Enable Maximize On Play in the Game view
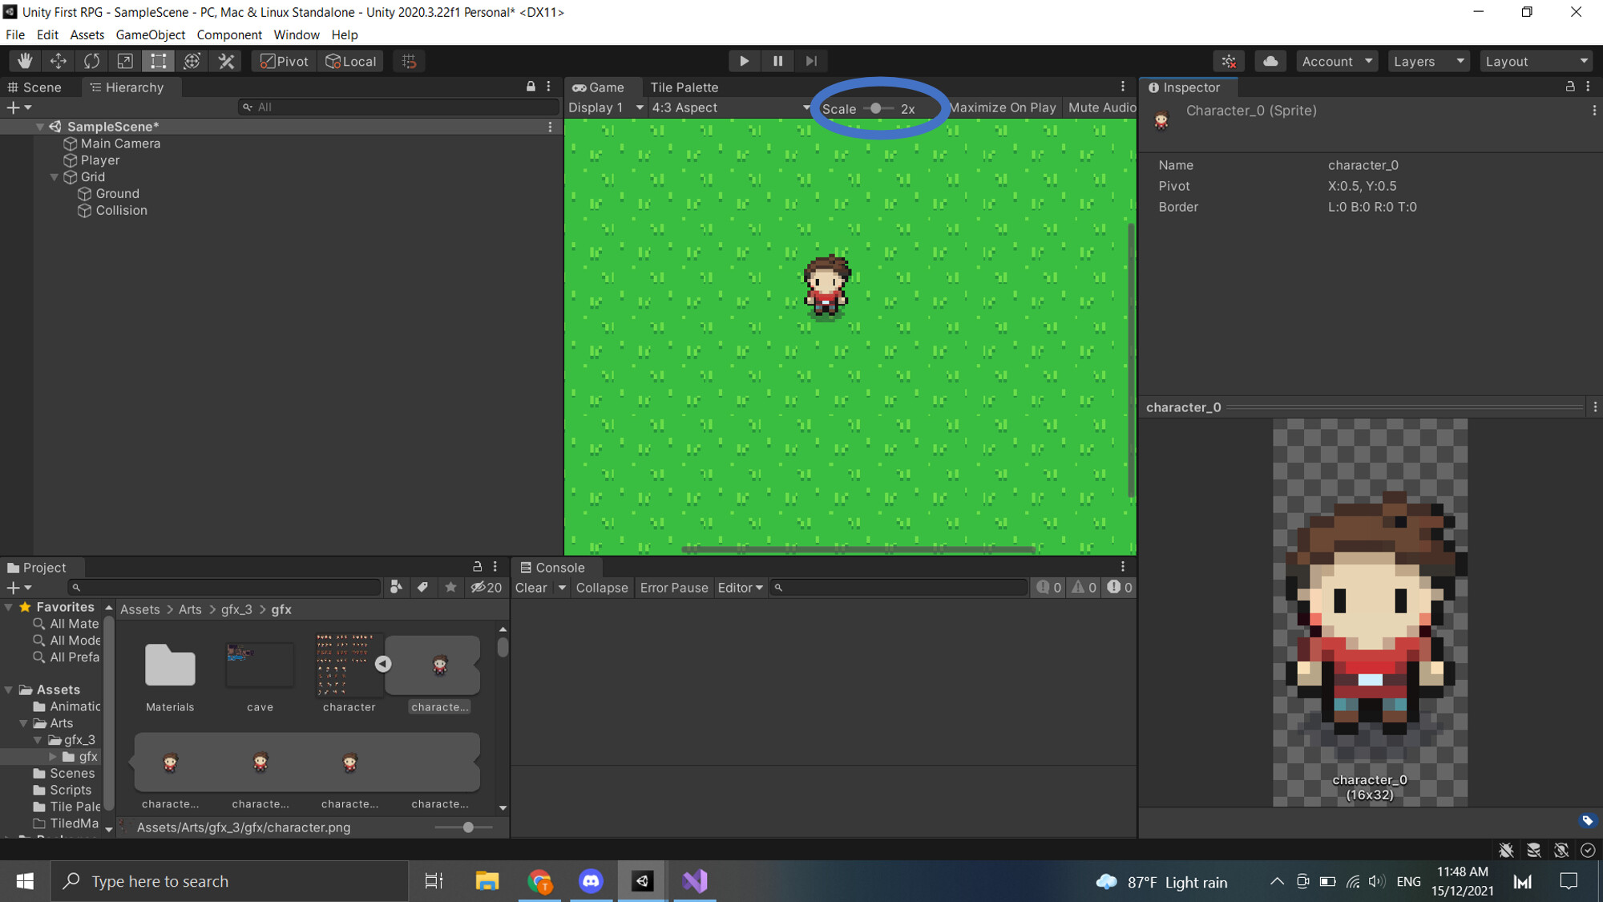The image size is (1603, 902). [x=1002, y=107]
